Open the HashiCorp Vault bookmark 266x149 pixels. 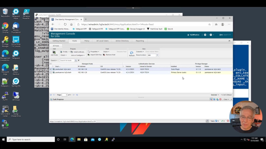[155, 29]
